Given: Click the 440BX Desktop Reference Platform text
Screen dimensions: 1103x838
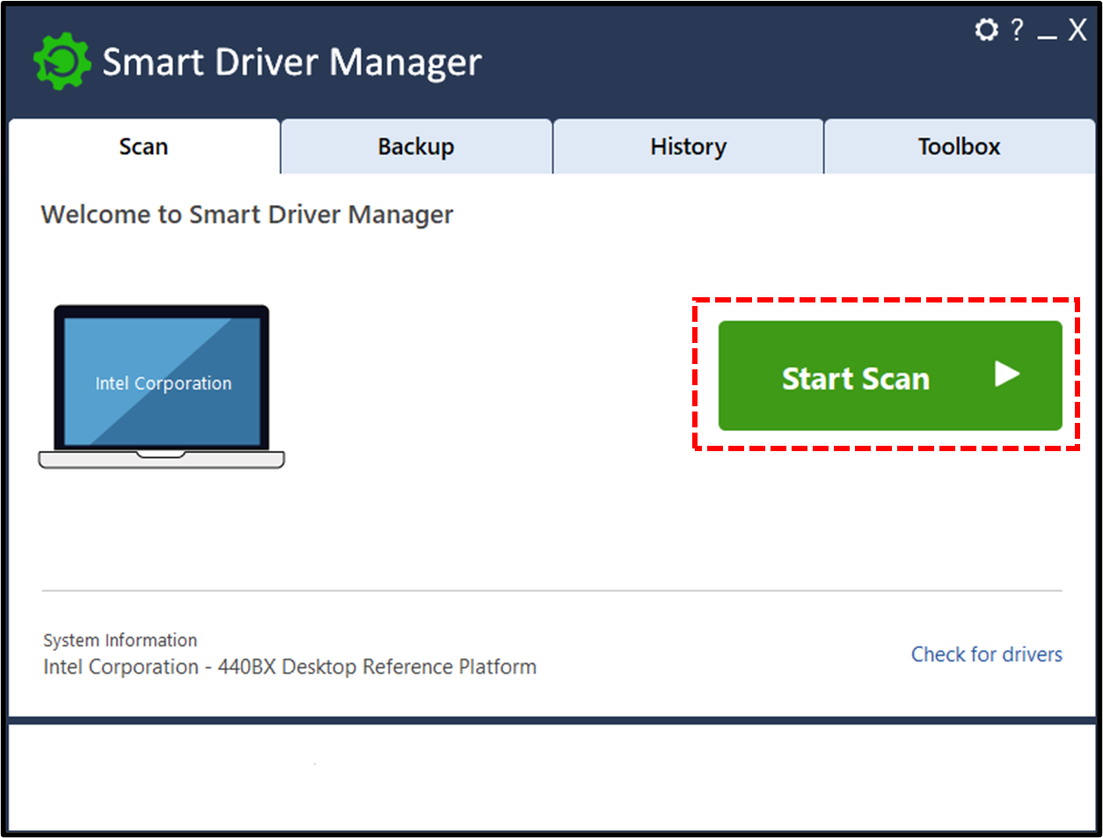Looking at the screenshot, I should (377, 667).
